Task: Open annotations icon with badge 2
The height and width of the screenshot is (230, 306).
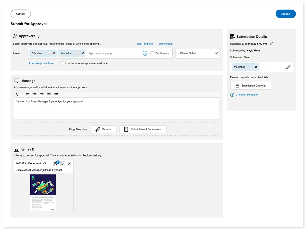Action: (56, 163)
